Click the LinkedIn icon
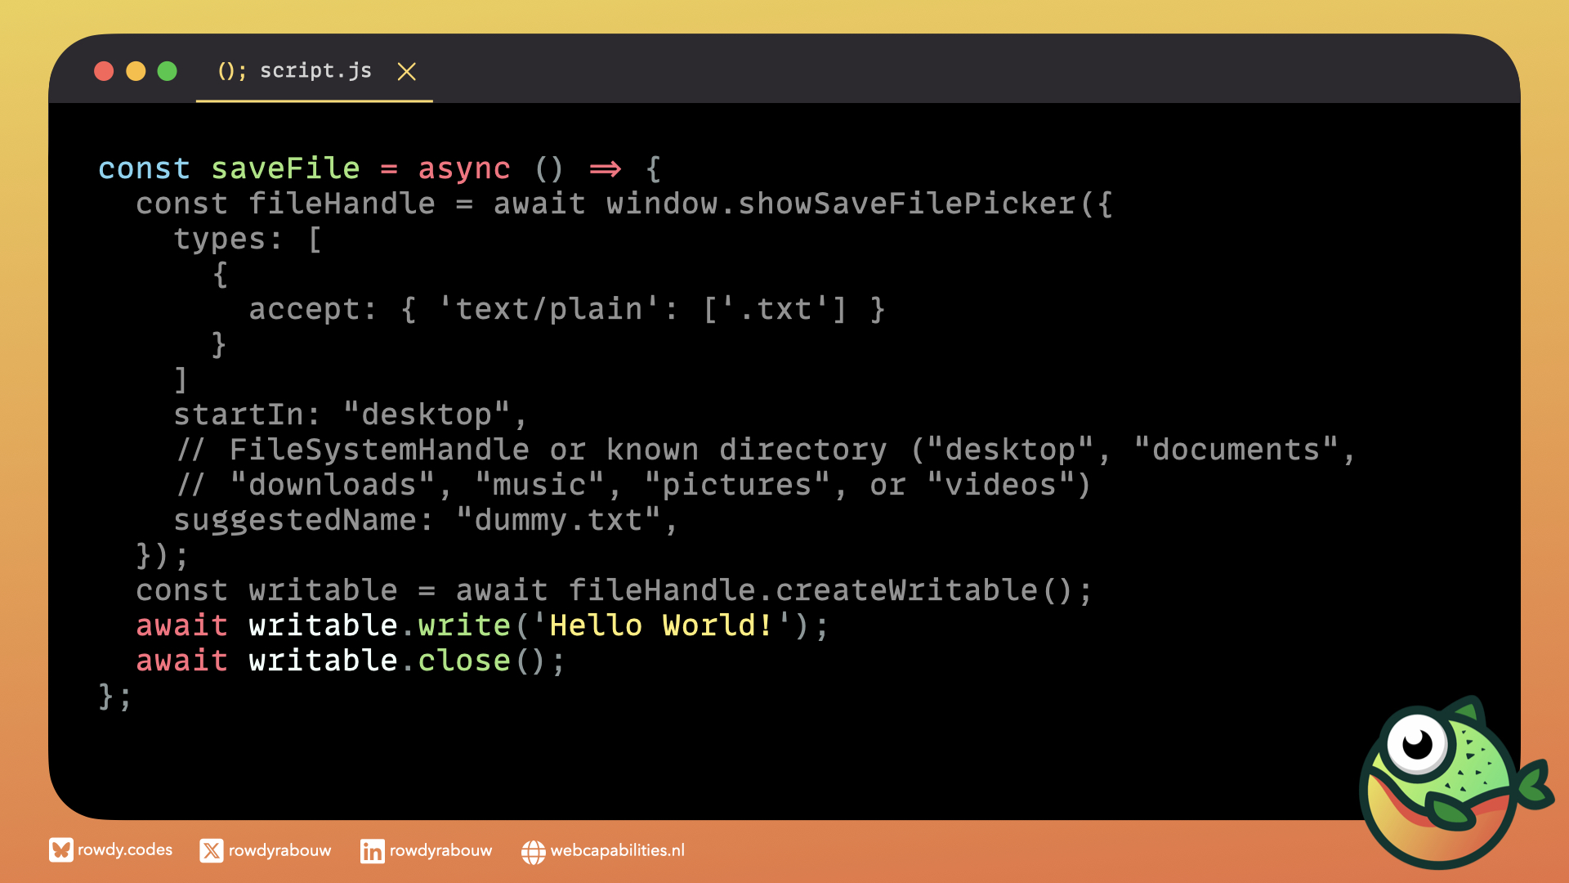The width and height of the screenshot is (1569, 883). coord(372,851)
